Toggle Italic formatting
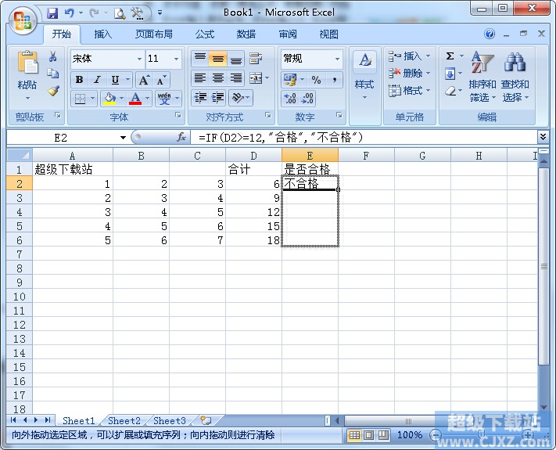This screenshot has height=450, width=556. point(97,80)
